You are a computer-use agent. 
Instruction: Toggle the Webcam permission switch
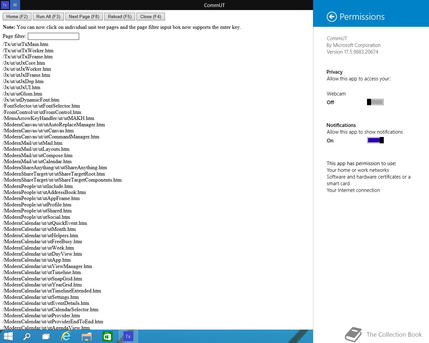375,102
